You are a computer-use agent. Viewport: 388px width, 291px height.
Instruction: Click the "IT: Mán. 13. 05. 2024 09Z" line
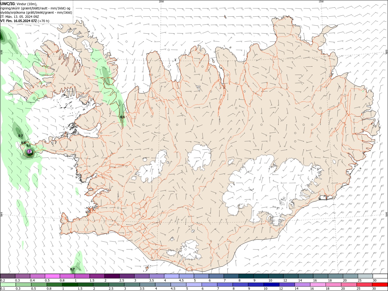(x=19, y=17)
